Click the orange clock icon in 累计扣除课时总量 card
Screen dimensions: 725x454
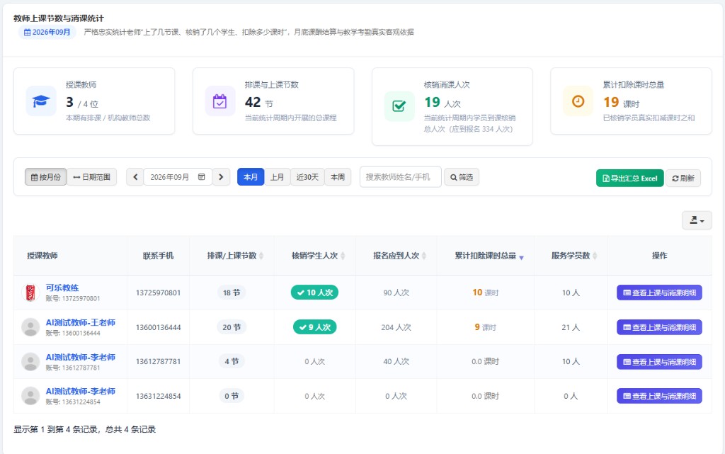coord(578,101)
